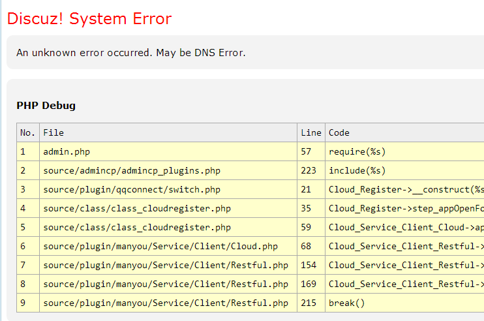This screenshot has height=321, width=484.
Task: Click line number 35
Action: 311,208
